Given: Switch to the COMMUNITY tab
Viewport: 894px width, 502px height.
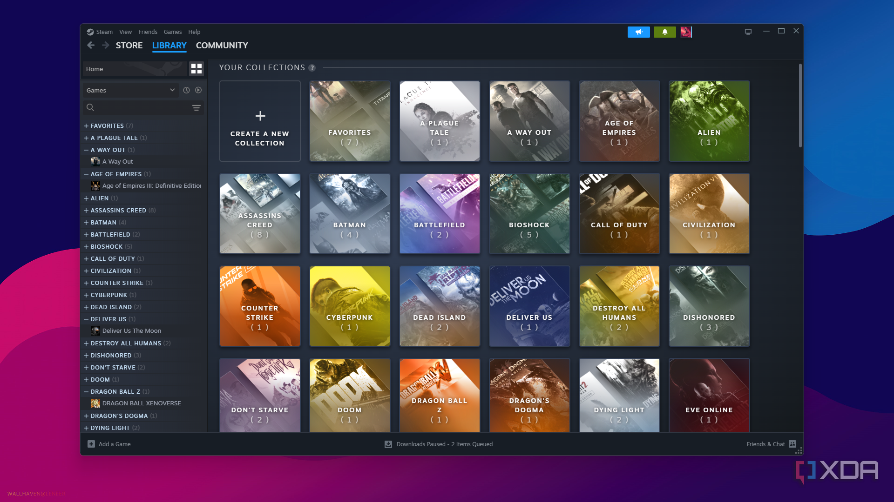Looking at the screenshot, I should point(222,46).
